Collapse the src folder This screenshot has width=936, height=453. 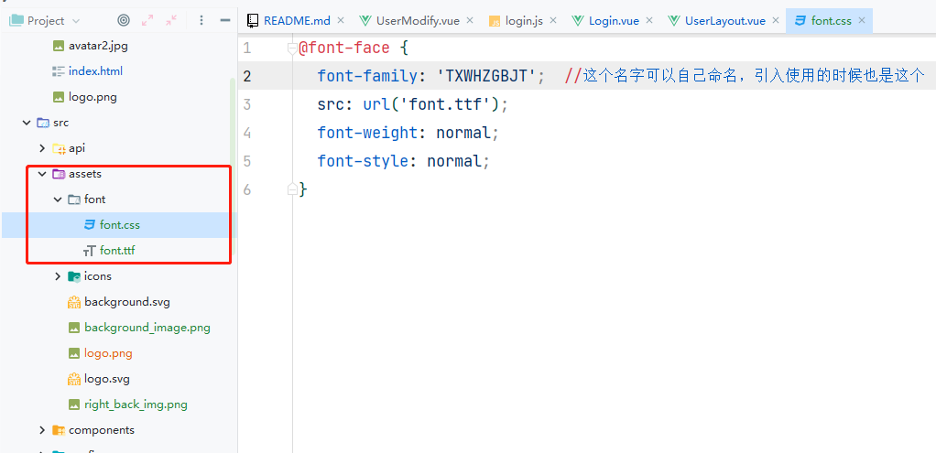[27, 123]
